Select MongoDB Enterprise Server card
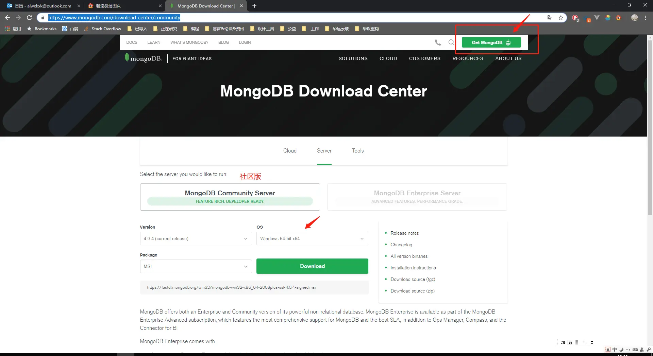The image size is (653, 356). coord(417,197)
